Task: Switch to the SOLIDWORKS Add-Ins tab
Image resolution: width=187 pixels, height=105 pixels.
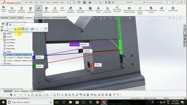Action: coord(42,17)
